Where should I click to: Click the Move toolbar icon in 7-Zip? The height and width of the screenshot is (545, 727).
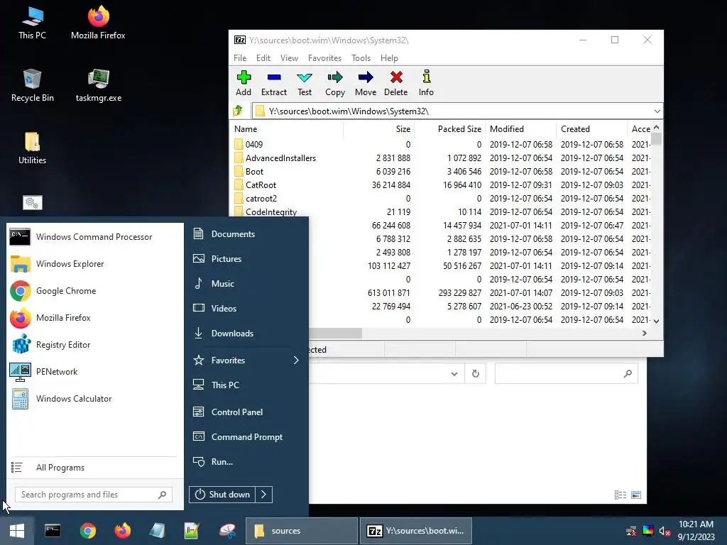coord(366,83)
